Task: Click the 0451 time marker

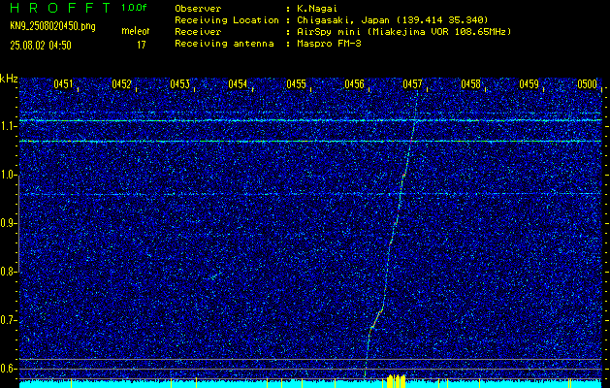Action: coord(63,83)
